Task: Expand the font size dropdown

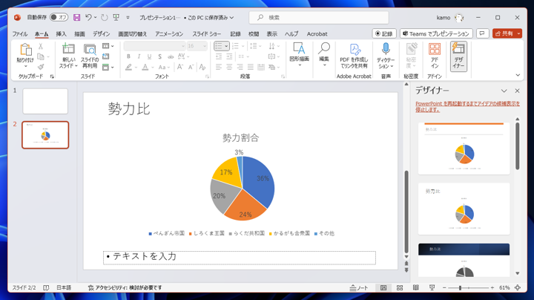Action: point(205,46)
